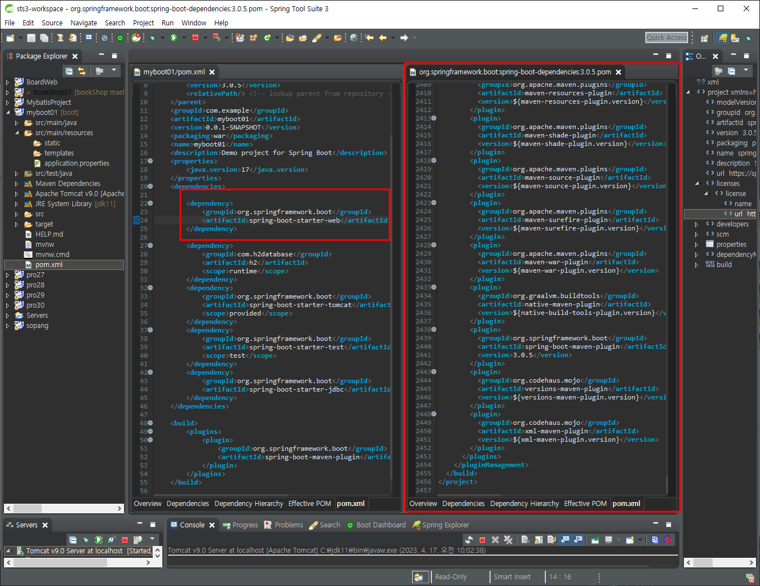The image size is (760, 586).
Task: Toggle Pin Console button
Action: (x=595, y=540)
